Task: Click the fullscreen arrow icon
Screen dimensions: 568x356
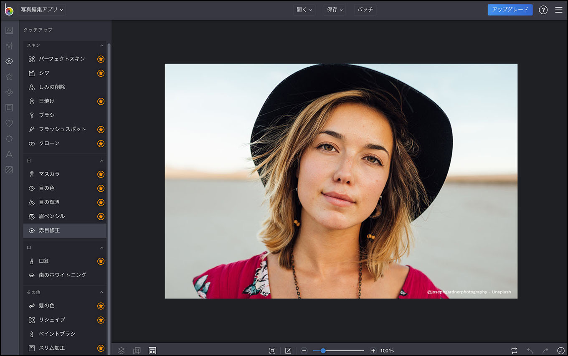Action: (288, 351)
